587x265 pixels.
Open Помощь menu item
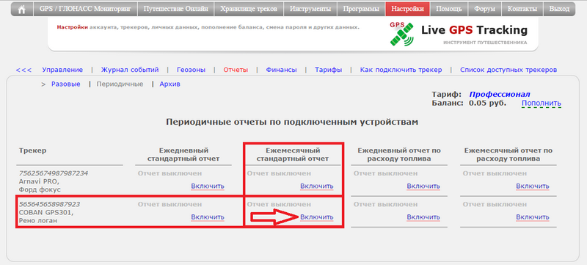[x=449, y=9]
